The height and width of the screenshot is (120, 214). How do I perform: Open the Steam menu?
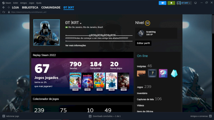pyautogui.click(x=8, y=3)
